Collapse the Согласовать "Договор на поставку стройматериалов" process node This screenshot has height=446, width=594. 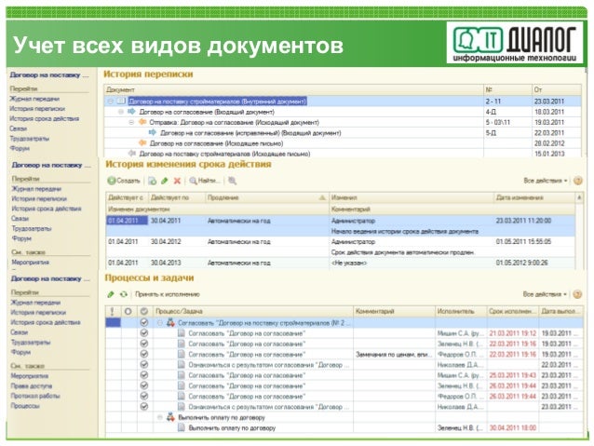160,323
